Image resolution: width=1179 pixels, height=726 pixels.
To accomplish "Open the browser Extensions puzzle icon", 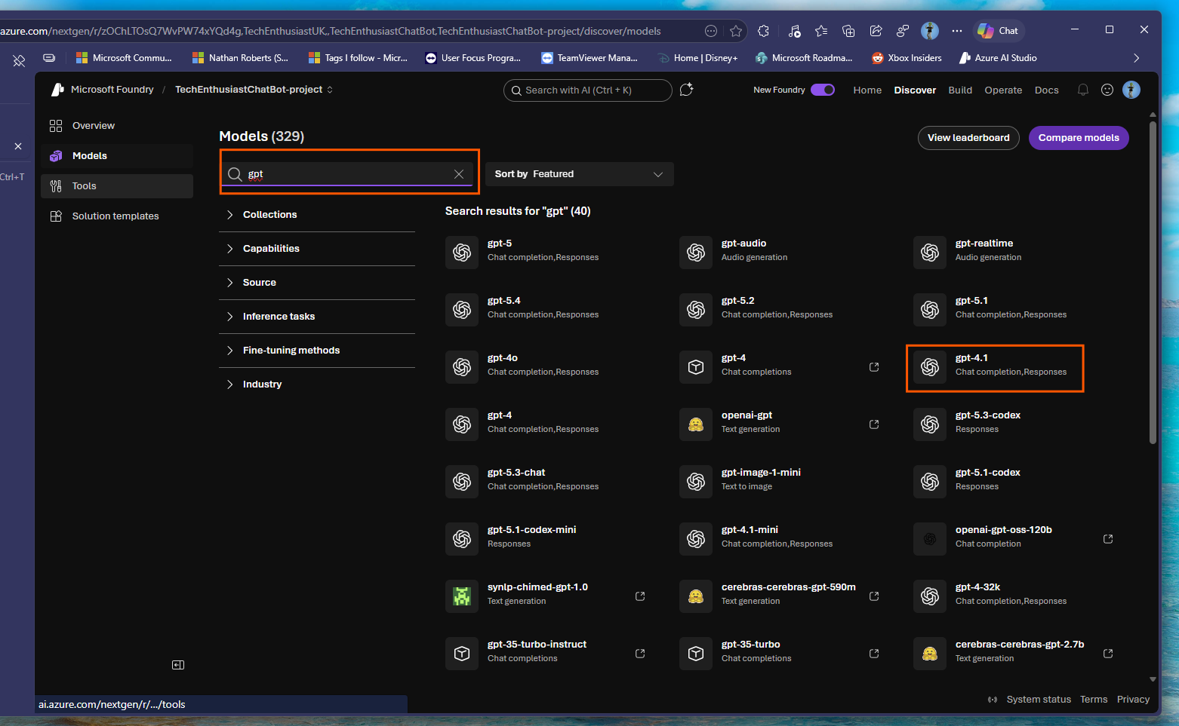I will pos(764,31).
